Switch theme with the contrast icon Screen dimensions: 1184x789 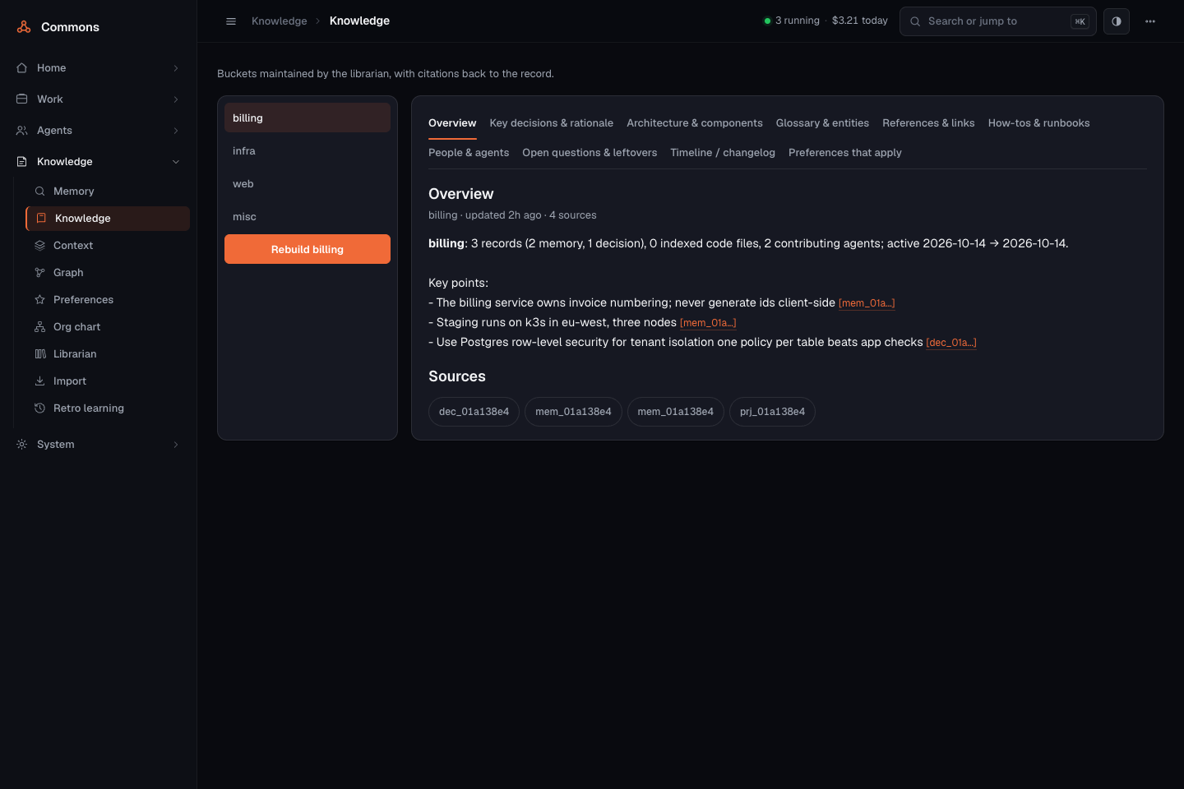(x=1117, y=21)
